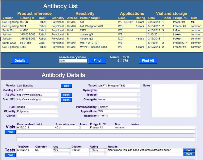
Task: Create a new test entry
Action: click(x=10, y=155)
